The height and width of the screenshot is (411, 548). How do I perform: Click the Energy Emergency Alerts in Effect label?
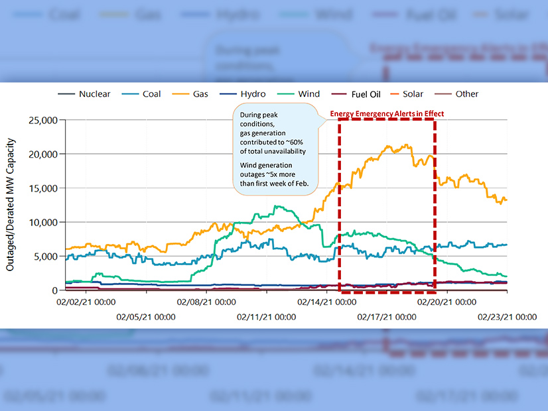[x=387, y=114]
